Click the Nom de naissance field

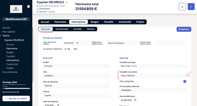coord(76,86)
